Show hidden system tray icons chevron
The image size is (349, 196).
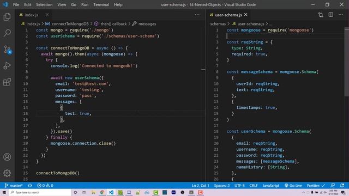coord(303,192)
